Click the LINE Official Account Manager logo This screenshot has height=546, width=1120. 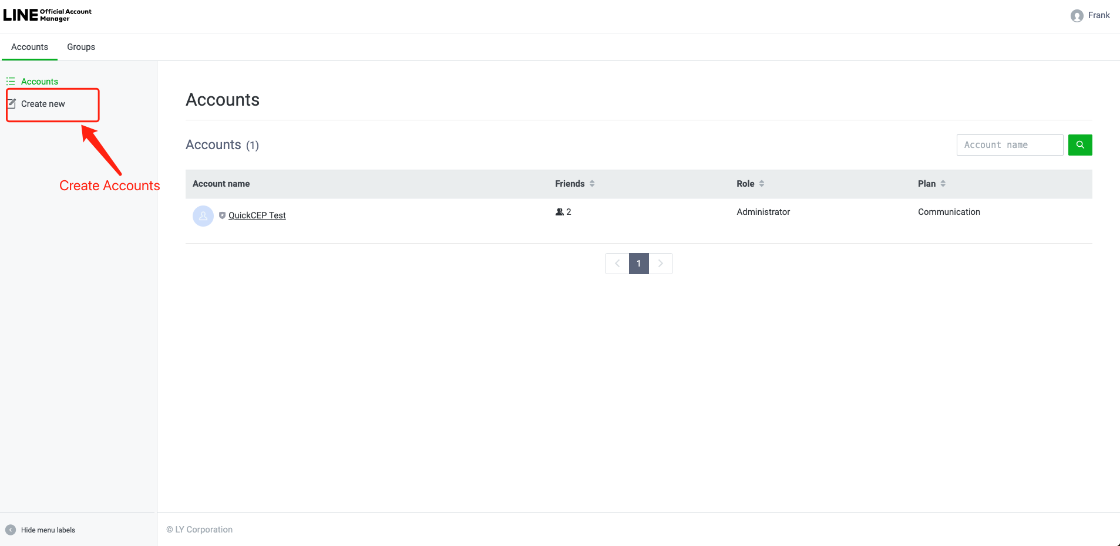point(48,15)
